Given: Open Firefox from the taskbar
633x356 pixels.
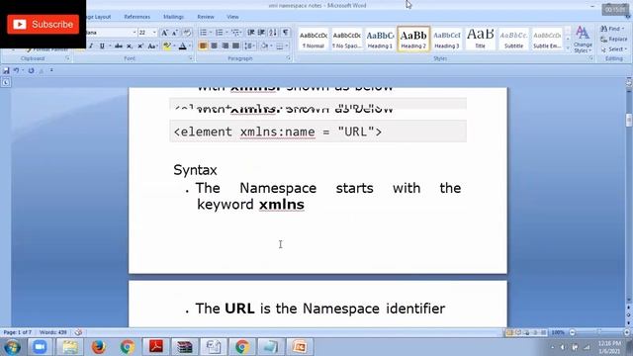Looking at the screenshot, I should [x=98, y=347].
